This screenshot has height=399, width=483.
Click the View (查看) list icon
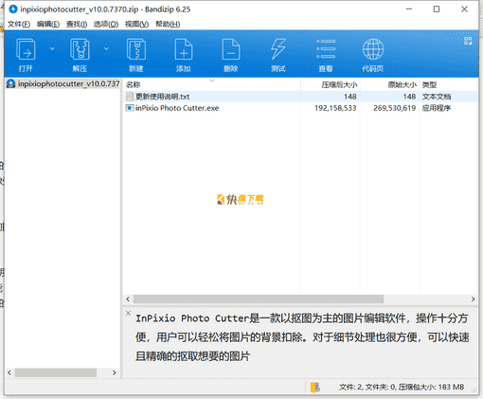(326, 49)
